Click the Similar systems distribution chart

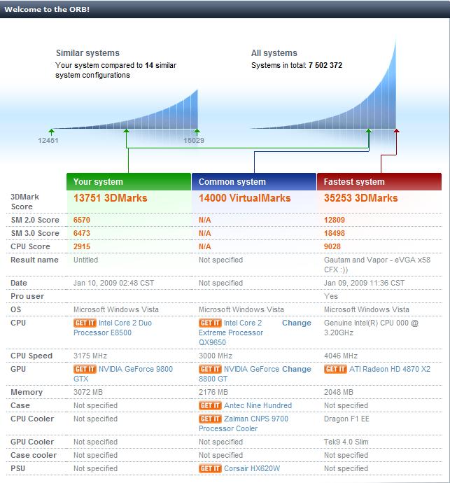point(125,109)
